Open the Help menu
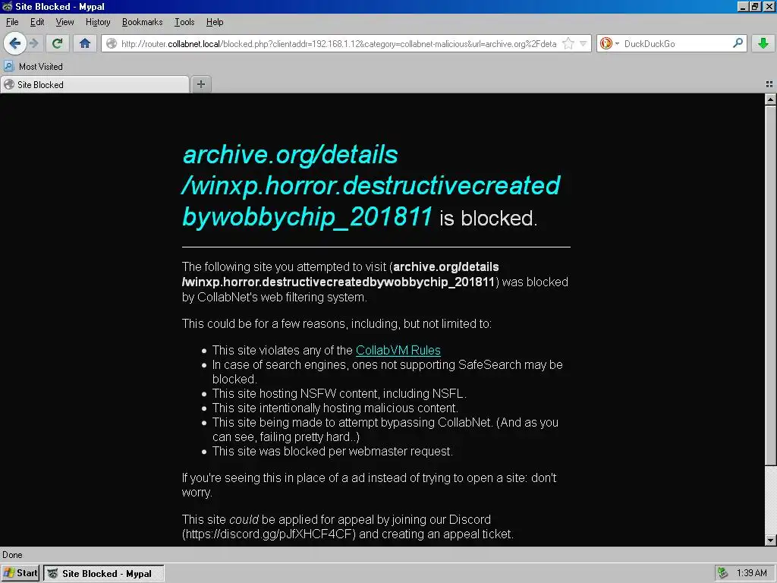777x583 pixels. (x=215, y=22)
